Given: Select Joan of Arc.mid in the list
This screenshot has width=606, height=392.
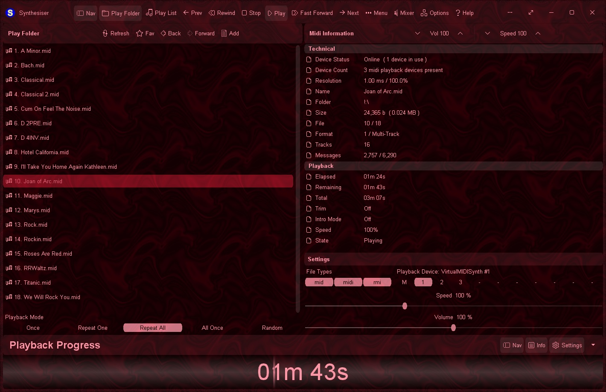Looking at the screenshot, I should [x=38, y=181].
